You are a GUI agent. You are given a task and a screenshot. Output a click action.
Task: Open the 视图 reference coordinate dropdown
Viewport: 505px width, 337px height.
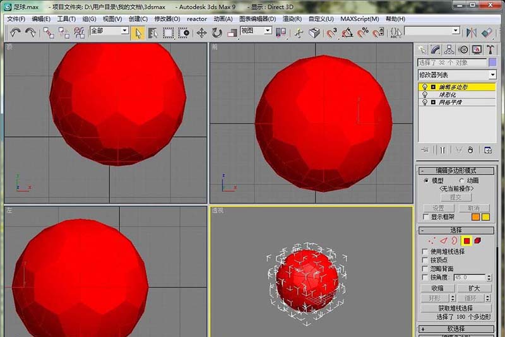pos(268,30)
